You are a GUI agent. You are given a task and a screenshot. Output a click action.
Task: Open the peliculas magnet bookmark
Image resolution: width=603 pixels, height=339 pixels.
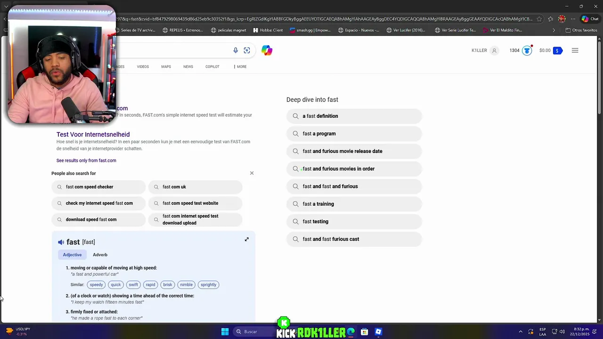tap(228, 30)
